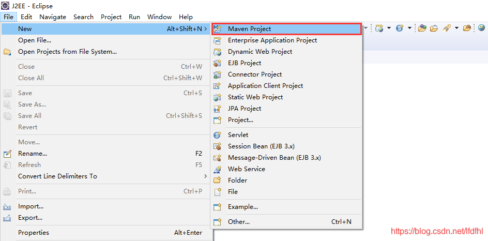
Task: Click the Connector Project icon
Action: (x=217, y=74)
